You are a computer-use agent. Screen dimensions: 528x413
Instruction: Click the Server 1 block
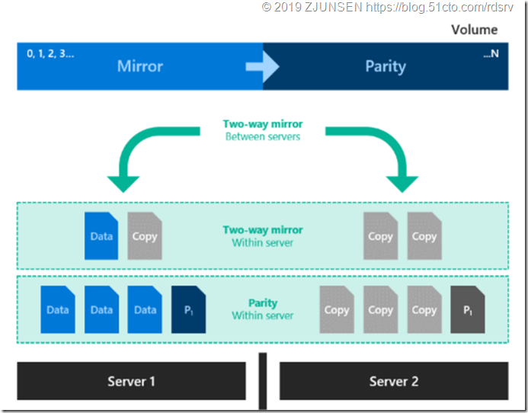(x=131, y=381)
